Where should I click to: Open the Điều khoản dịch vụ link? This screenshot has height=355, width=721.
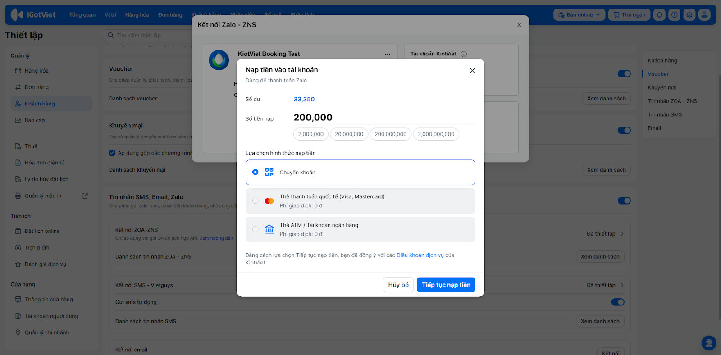point(420,255)
